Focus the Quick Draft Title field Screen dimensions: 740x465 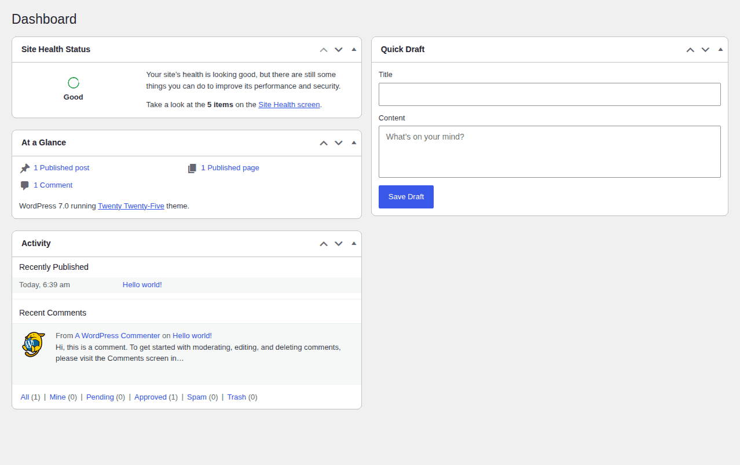[549, 94]
